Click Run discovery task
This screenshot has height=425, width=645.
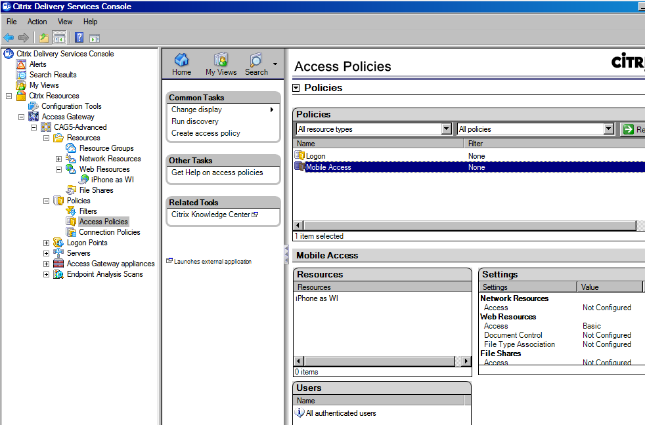coord(195,121)
